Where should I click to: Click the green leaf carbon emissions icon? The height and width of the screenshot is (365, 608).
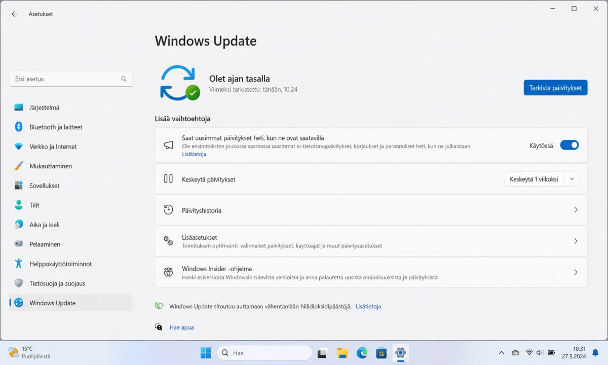(x=159, y=306)
